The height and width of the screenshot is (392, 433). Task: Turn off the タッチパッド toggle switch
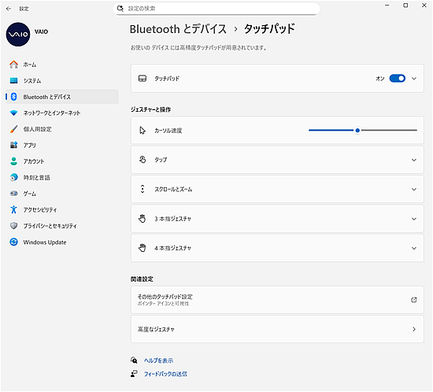click(x=397, y=79)
